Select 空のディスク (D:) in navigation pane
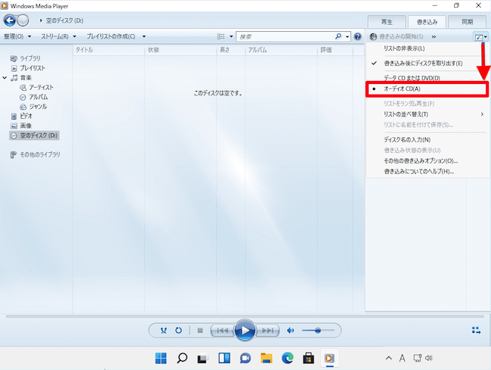Image resolution: width=491 pixels, height=370 pixels. 34,135
